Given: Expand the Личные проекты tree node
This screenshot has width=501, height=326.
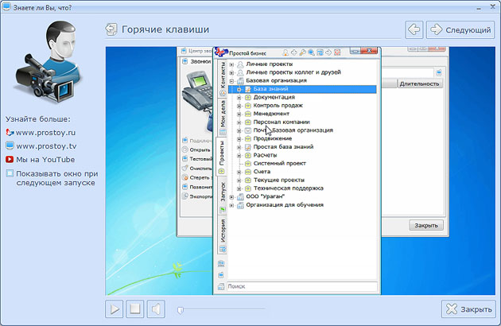Looking at the screenshot, I should (231, 64).
